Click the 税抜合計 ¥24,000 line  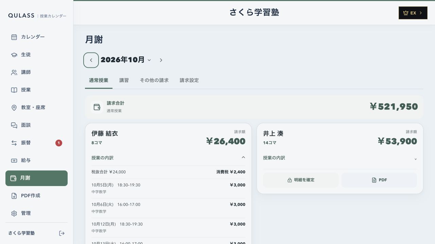(x=109, y=172)
